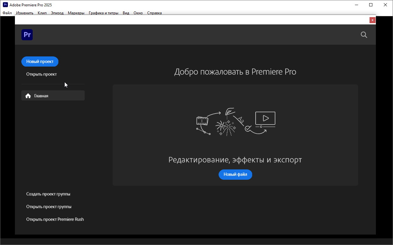
Task: Click Открыть проект link
Action: point(42,74)
